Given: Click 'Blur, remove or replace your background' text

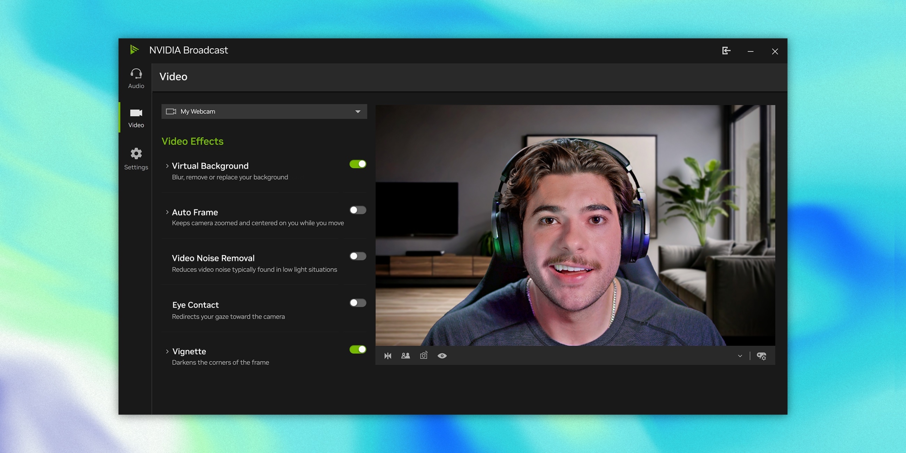Looking at the screenshot, I should point(230,177).
